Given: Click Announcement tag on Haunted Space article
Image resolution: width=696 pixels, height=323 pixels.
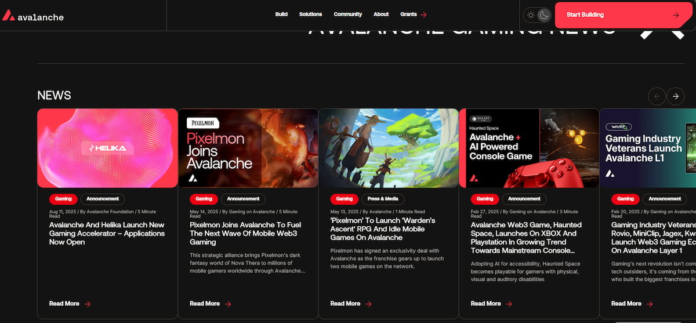Looking at the screenshot, I should click(x=524, y=199).
